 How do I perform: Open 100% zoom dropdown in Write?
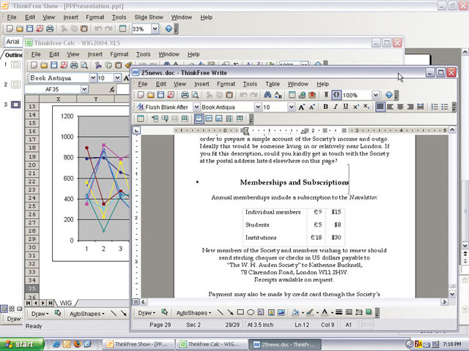tap(376, 95)
